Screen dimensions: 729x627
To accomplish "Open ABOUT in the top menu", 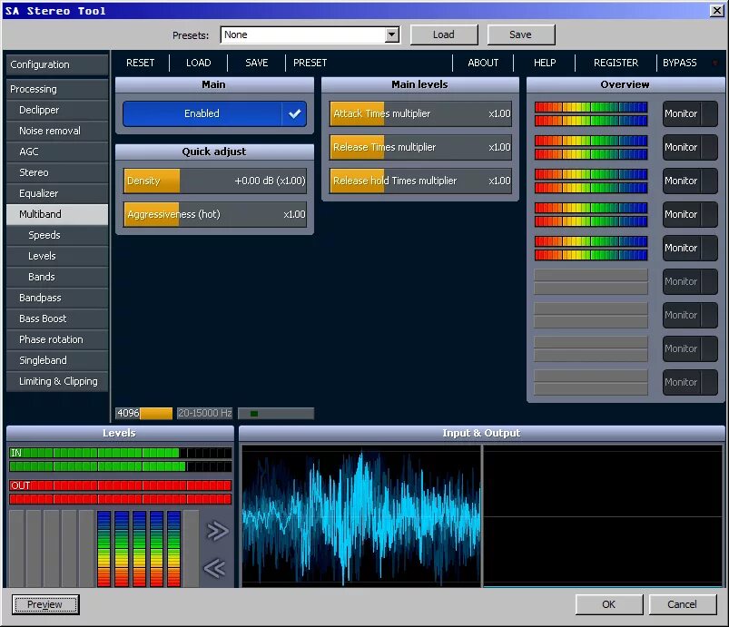I will (483, 63).
